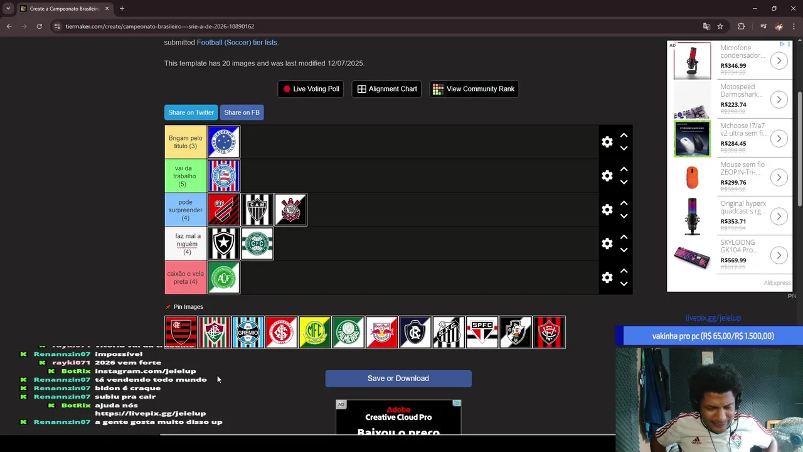The image size is (803, 452).
Task: Open the Mouse sem fio ZEOPIN ad arrow
Action: pyautogui.click(x=779, y=178)
